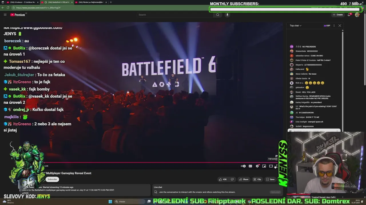Switch to theater mode

[x=271, y=166]
